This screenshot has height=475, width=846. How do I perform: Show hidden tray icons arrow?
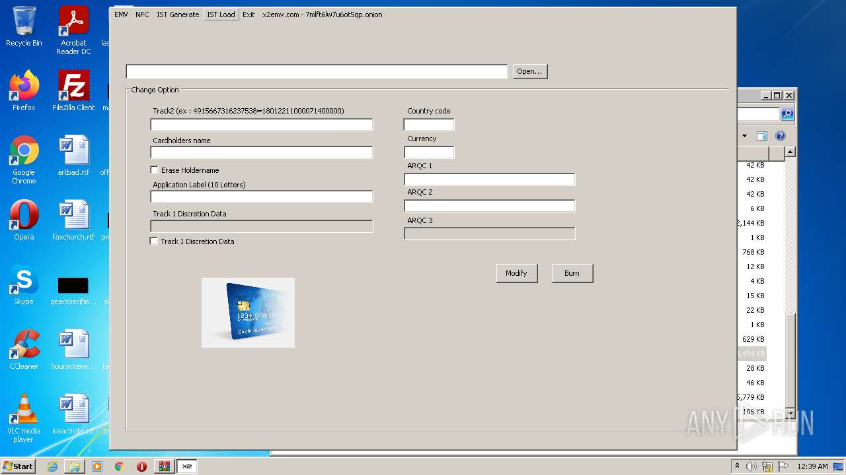point(737,466)
